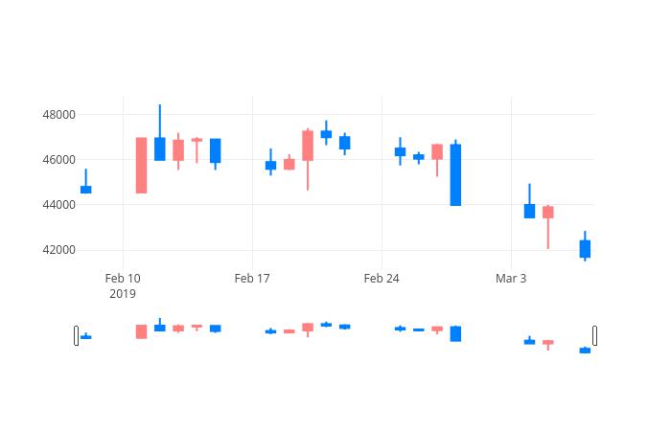Click the tall red candle after Feb 10
This screenshot has height=431, width=671.
point(141,166)
